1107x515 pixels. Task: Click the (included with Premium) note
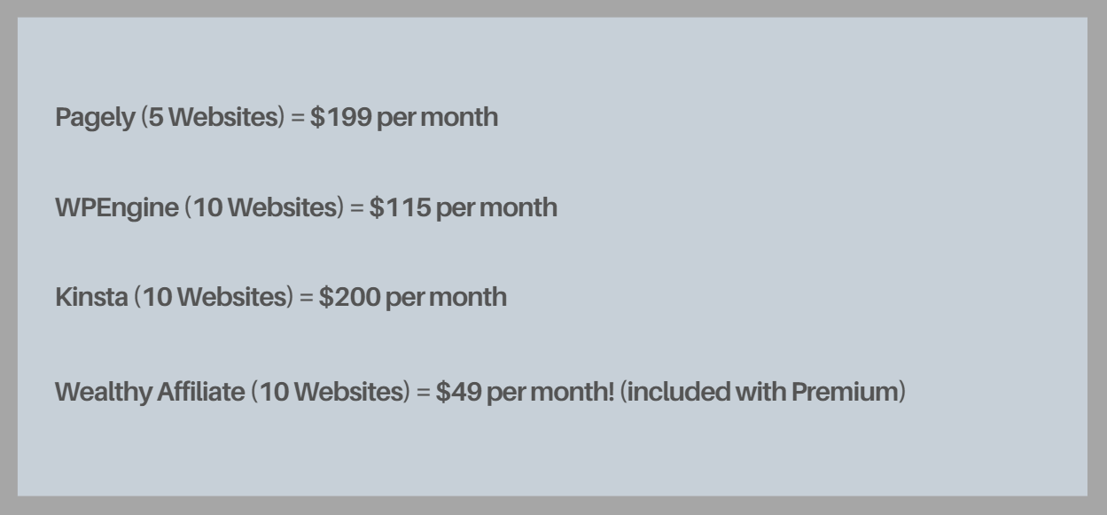coord(763,393)
